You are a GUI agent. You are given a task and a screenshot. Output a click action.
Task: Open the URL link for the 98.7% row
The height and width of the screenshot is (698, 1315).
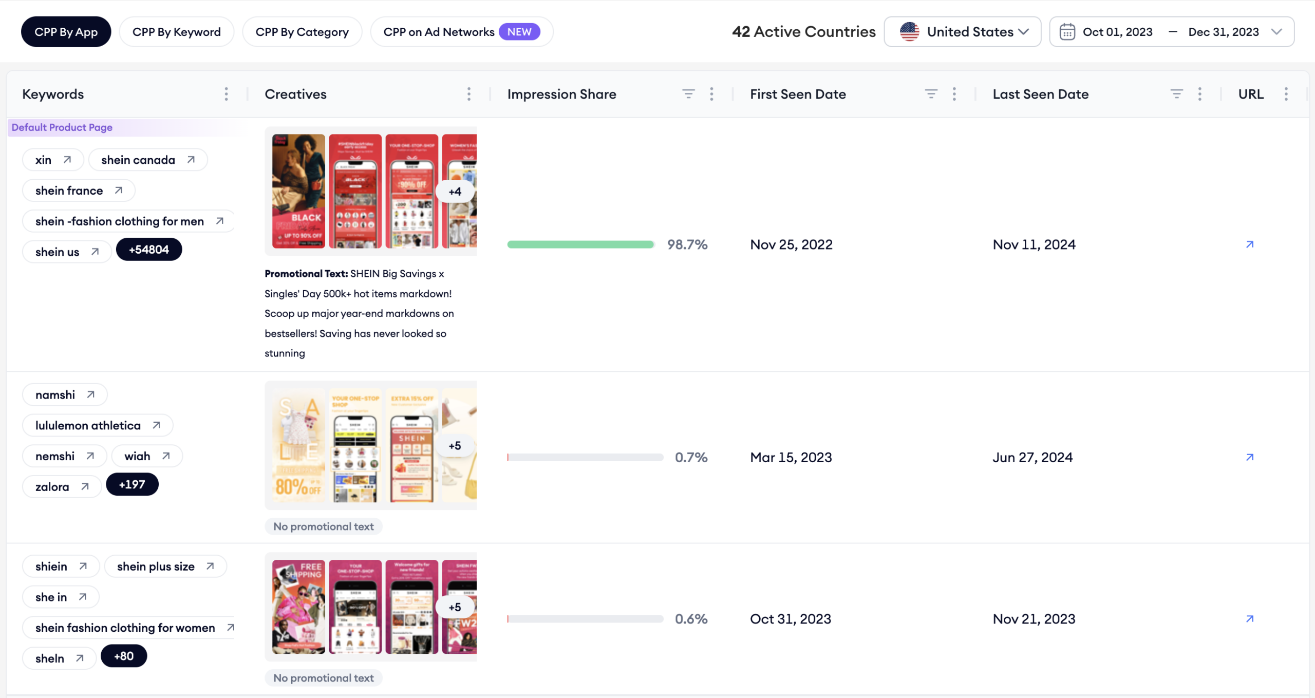(x=1250, y=244)
